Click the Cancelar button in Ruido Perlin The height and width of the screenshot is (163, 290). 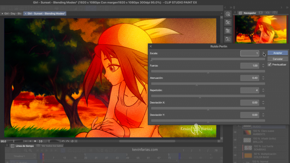click(278, 59)
